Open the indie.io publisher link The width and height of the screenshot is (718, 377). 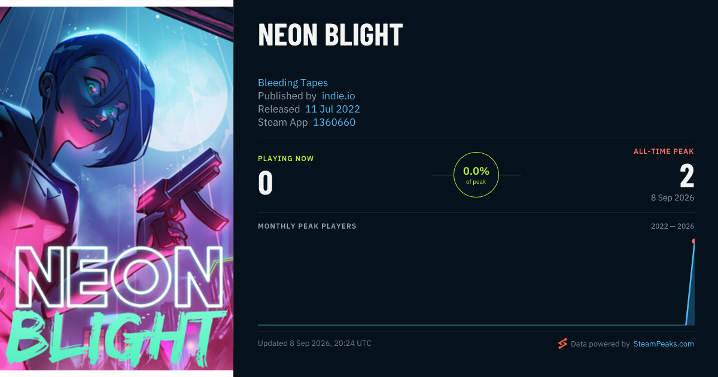[x=339, y=96]
